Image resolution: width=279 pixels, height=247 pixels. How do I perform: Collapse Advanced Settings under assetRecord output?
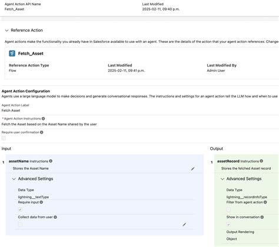click(222, 179)
